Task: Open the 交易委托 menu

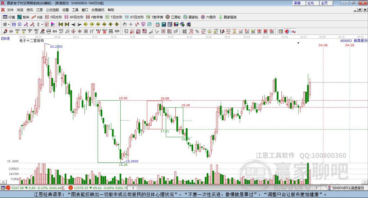Action: click(x=98, y=10)
